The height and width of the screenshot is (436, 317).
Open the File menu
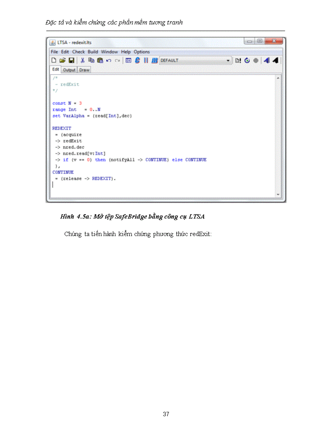point(54,52)
